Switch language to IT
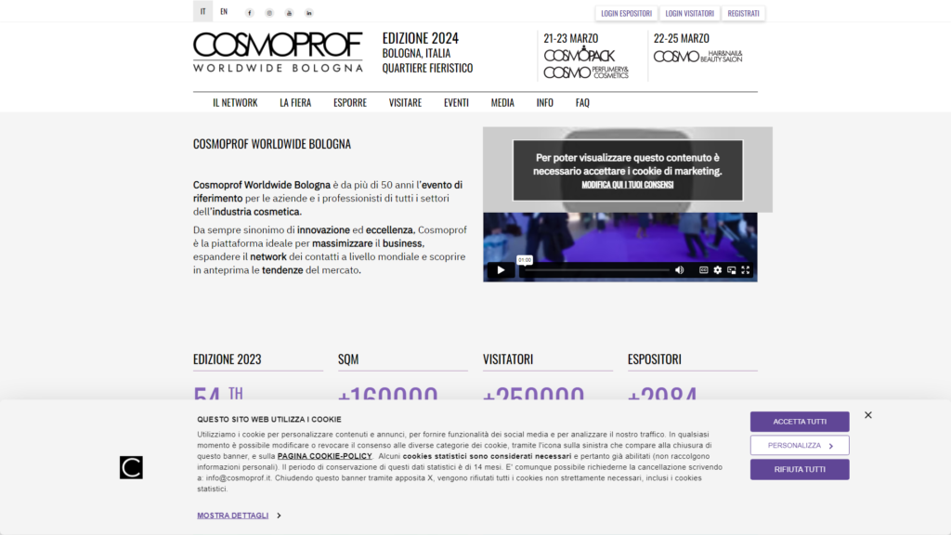This screenshot has width=951, height=535. (x=202, y=11)
